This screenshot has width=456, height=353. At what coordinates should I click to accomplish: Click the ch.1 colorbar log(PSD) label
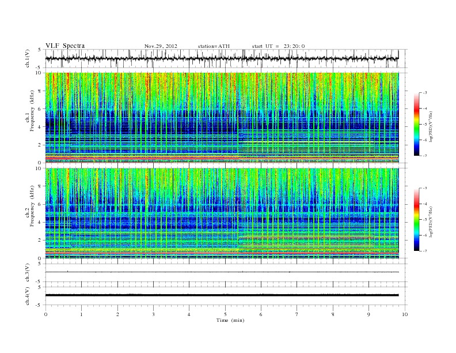coord(431,126)
